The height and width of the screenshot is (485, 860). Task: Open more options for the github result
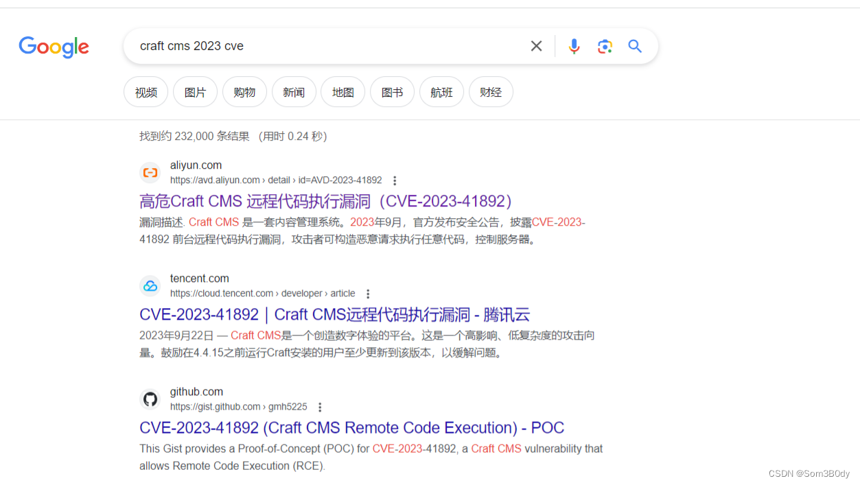[x=320, y=407]
